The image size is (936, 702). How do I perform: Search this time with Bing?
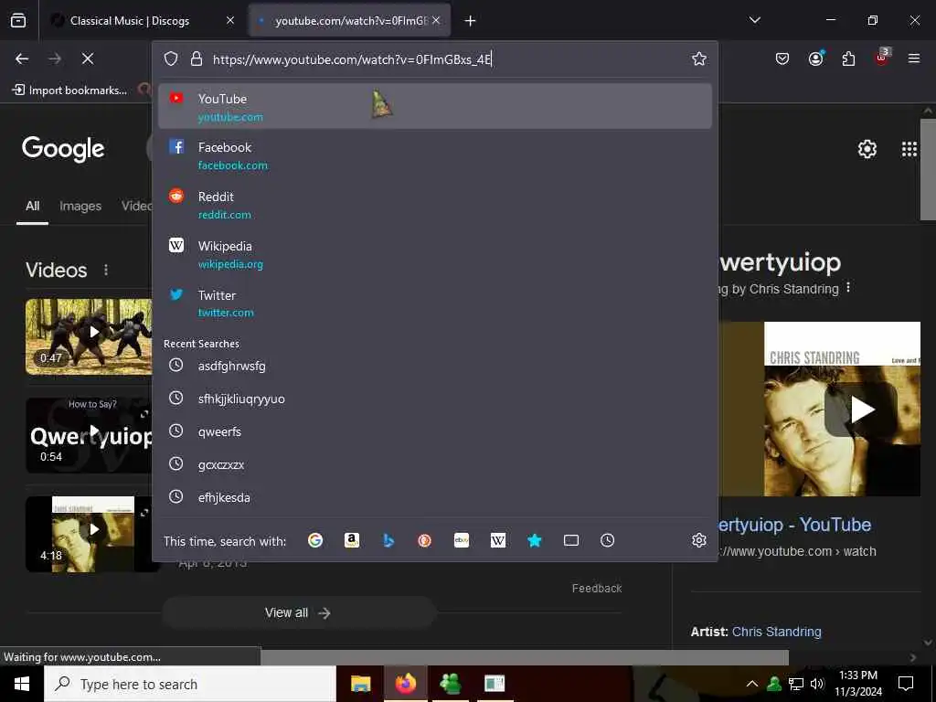(x=388, y=540)
